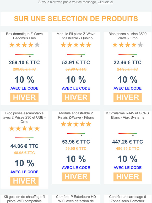152x203 pixels.
Task: Click the HIVER button under Fibaro 2 Relais module
Action: tap(76, 177)
